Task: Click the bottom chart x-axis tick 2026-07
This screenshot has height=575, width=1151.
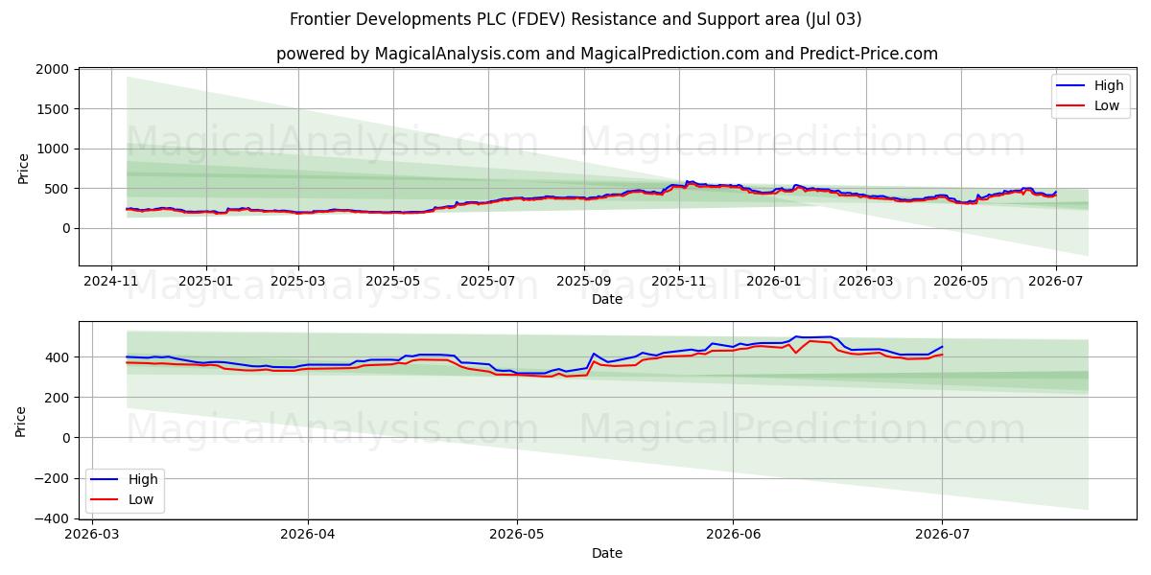Action: pos(942,535)
